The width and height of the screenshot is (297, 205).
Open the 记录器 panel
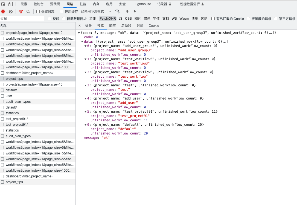tap(164, 4)
